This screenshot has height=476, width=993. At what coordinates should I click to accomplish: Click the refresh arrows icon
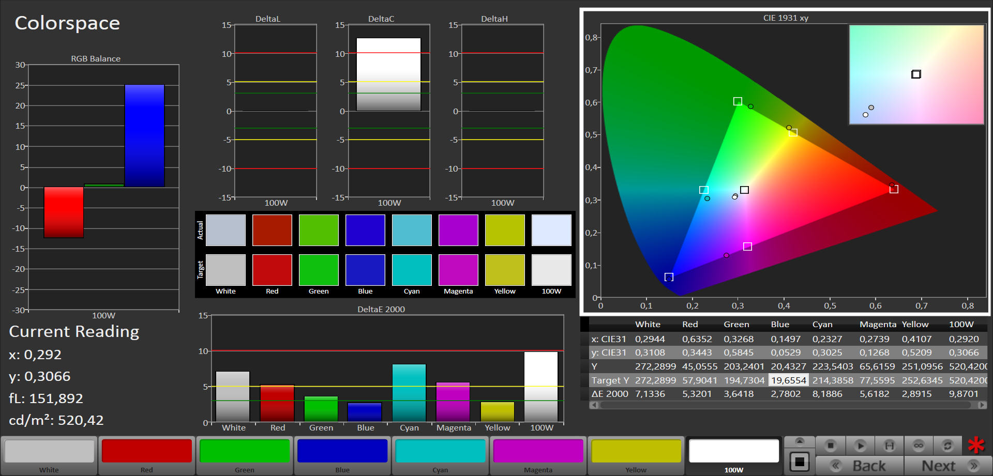coord(947,446)
